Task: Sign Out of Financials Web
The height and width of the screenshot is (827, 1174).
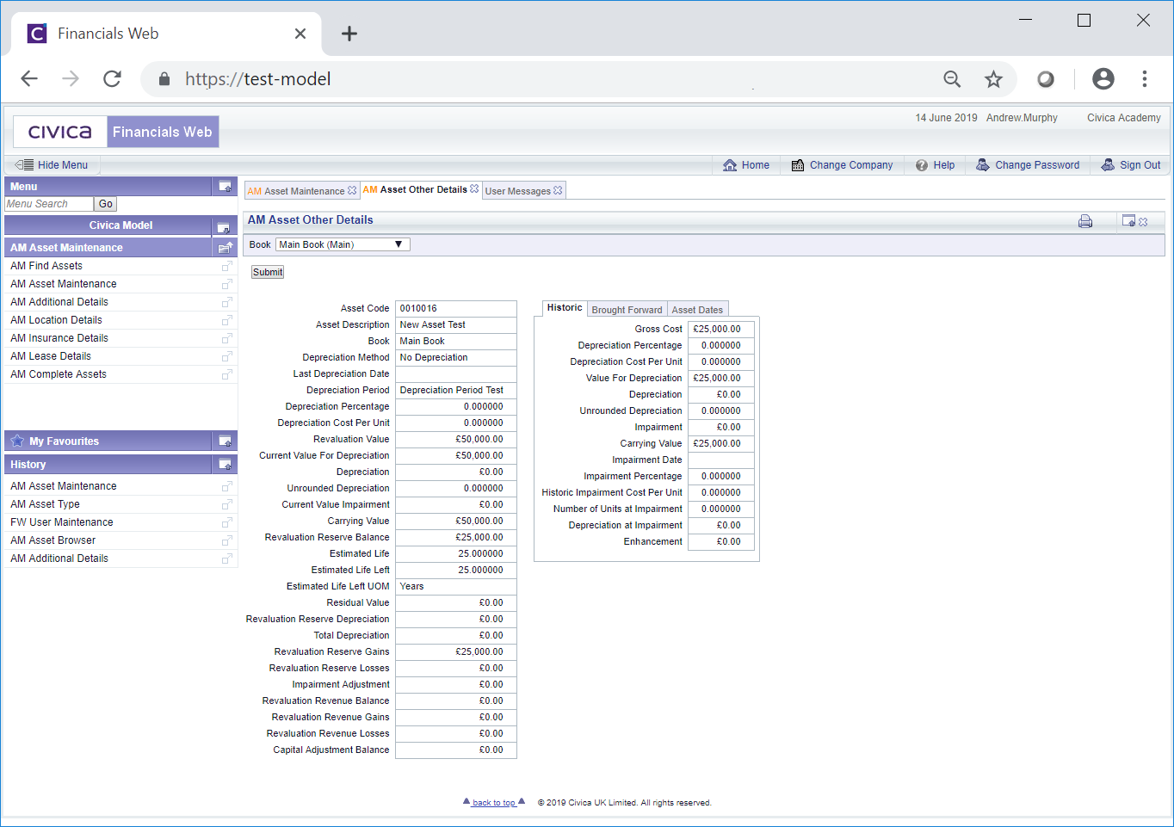Action: coord(1131,165)
